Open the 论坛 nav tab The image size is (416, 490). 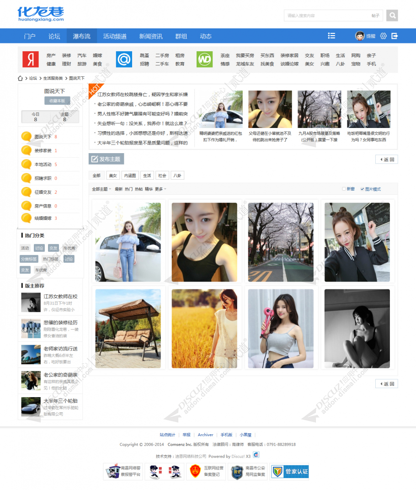[54, 36]
